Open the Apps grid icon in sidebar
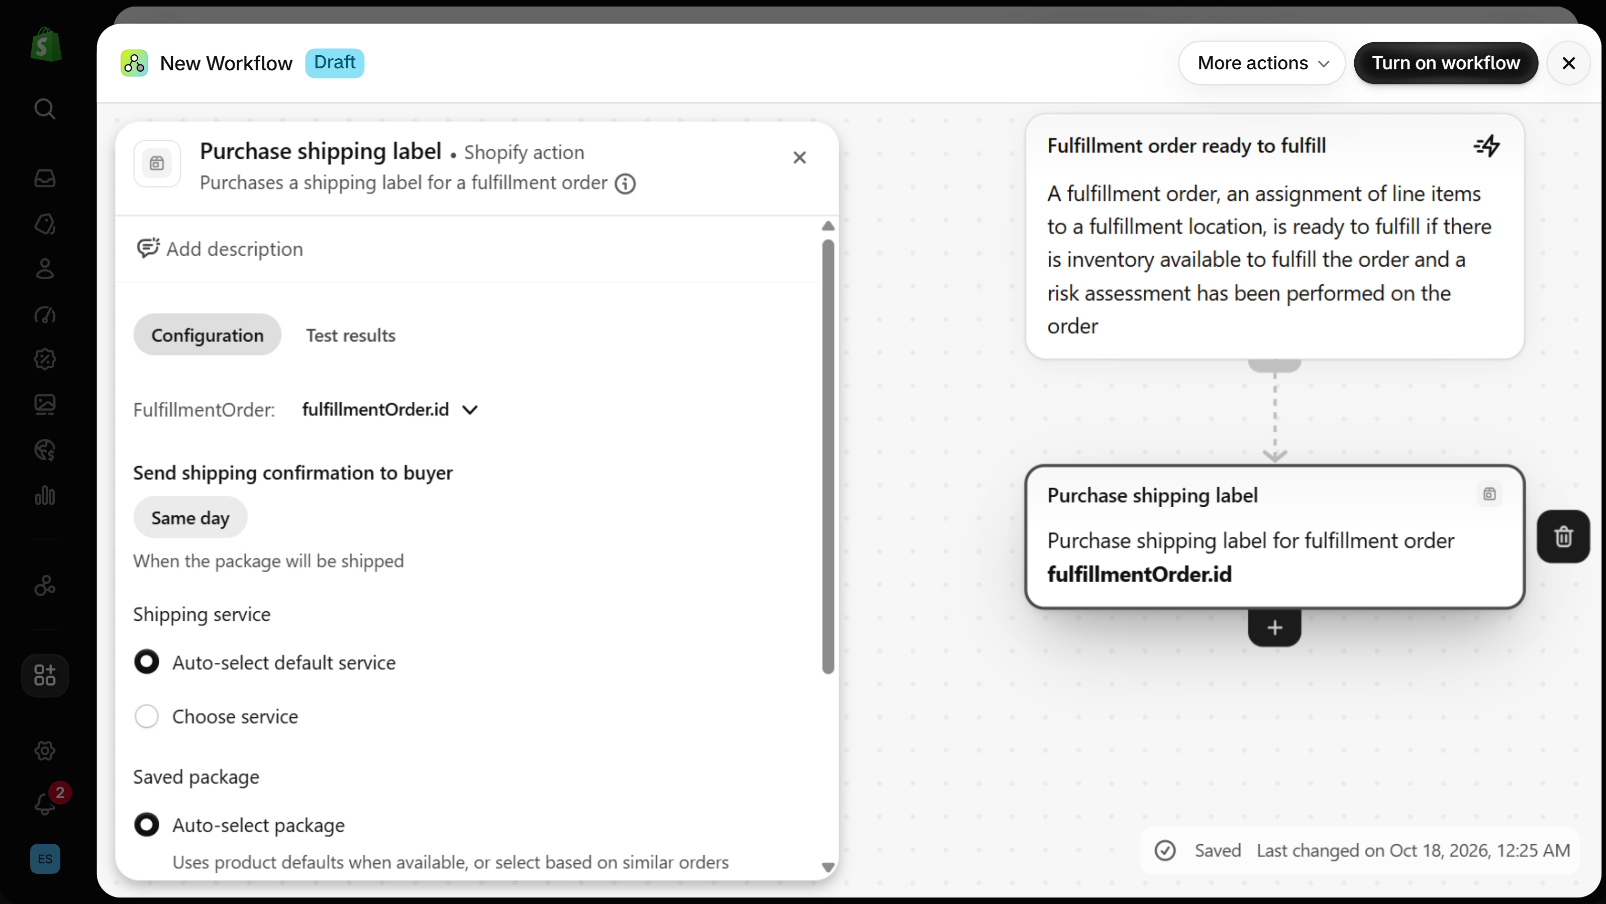This screenshot has height=904, width=1606. pyautogui.click(x=45, y=675)
